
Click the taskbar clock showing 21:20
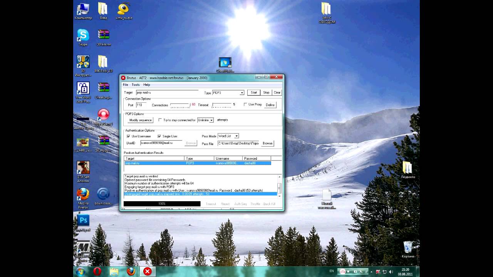(x=405, y=272)
